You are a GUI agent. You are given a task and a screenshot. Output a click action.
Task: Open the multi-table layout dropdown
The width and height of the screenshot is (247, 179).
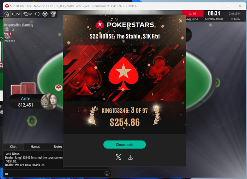pyautogui.click(x=28, y=14)
